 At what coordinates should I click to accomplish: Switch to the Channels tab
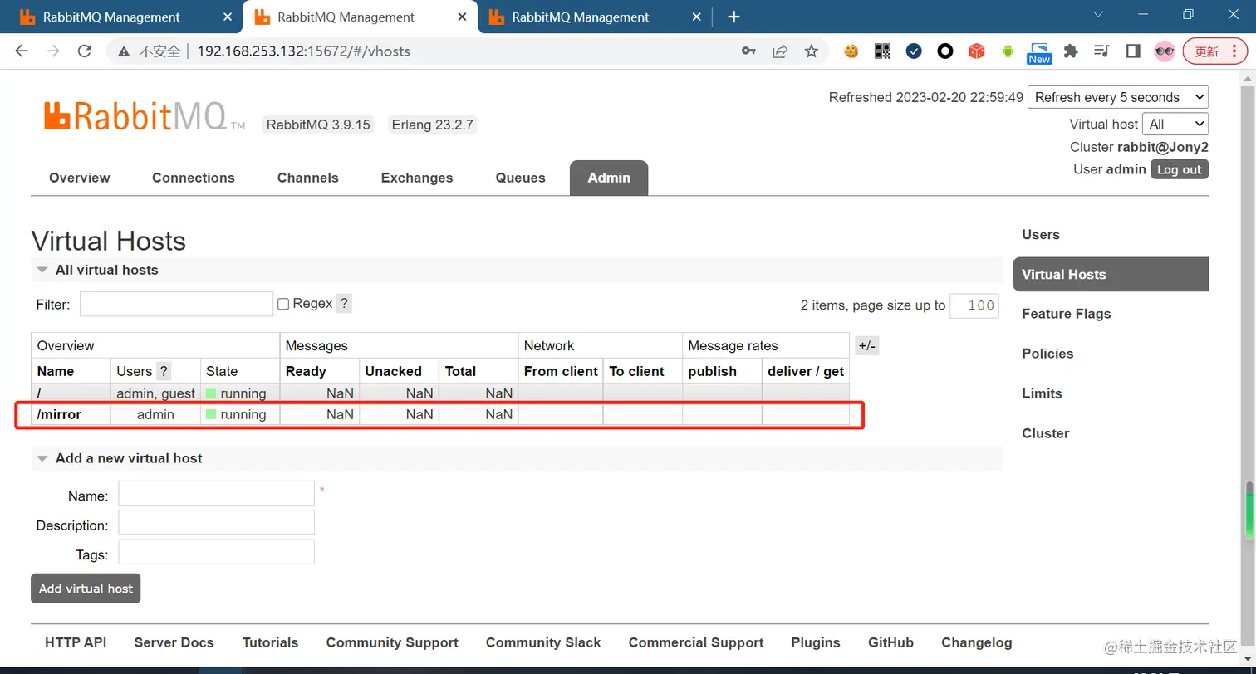(308, 178)
